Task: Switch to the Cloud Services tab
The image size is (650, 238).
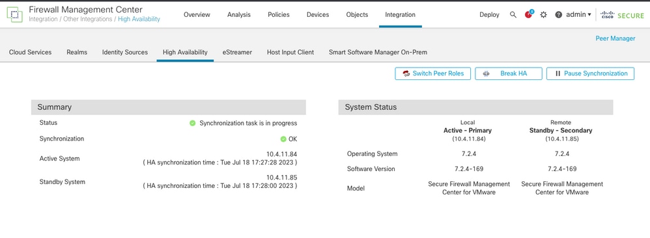Action: coord(30,52)
